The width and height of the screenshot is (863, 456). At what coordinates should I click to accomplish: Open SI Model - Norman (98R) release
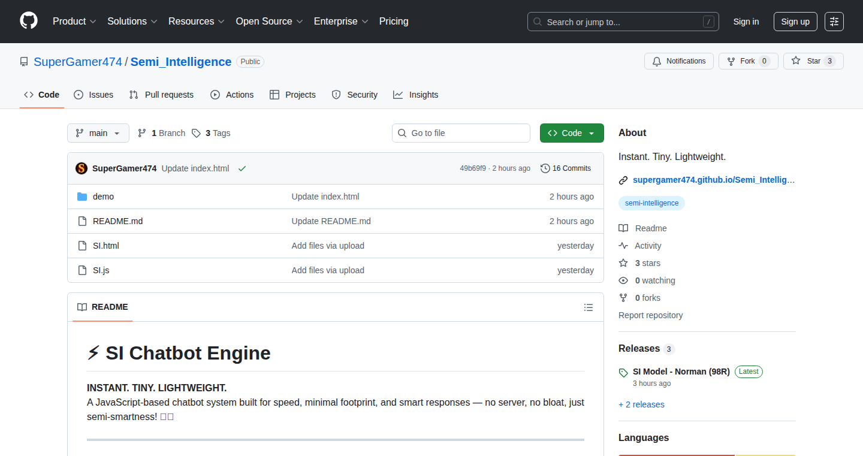[681, 372]
